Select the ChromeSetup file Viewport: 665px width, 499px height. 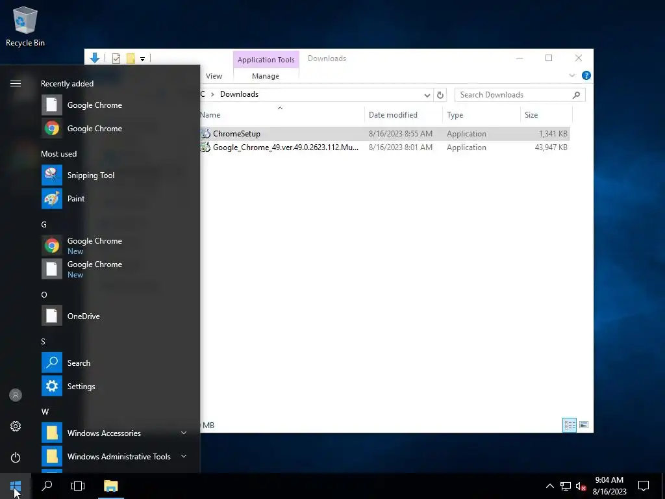pos(236,134)
